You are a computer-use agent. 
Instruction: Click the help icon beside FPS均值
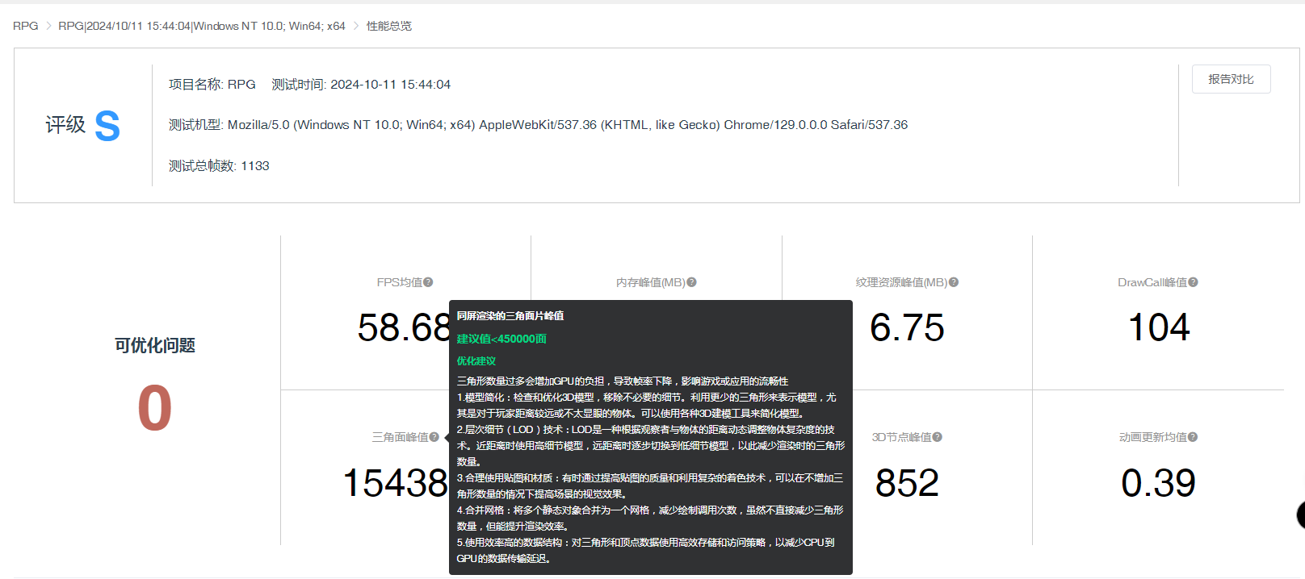[428, 282]
